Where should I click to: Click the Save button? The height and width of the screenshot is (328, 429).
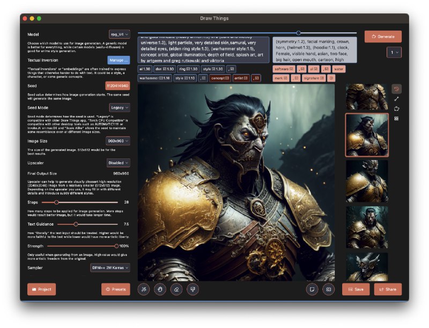tap(356, 289)
